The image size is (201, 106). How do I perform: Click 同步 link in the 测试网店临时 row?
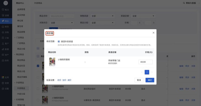click(x=187, y=89)
